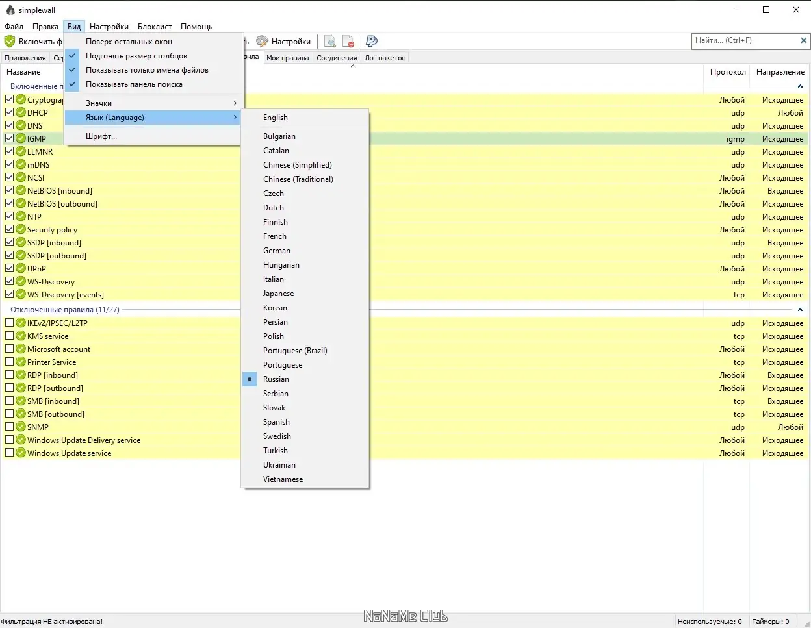The width and height of the screenshot is (811, 628).
Task: Click the green status icon beside IKEv2/IPSEC/L2TP
Action: (x=21, y=323)
